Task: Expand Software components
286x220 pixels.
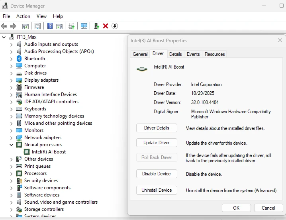Action: (x=11, y=188)
